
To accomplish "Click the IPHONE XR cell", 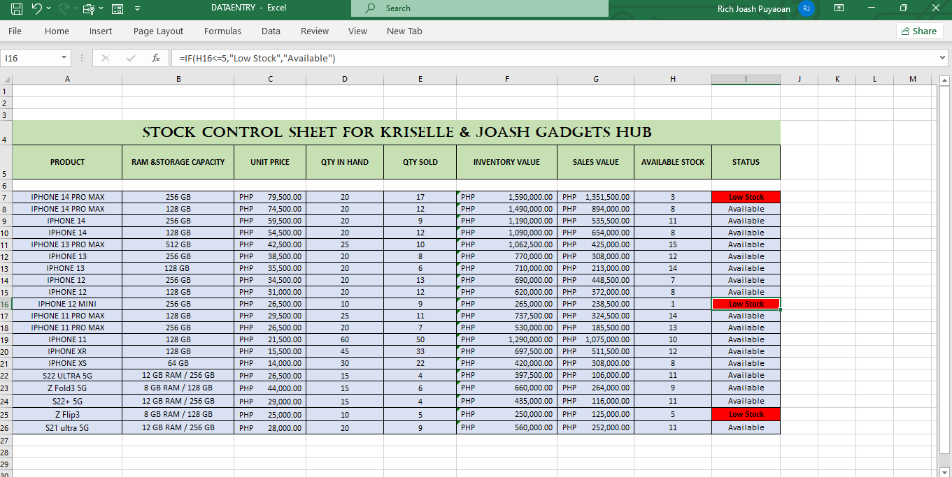I will 67,351.
